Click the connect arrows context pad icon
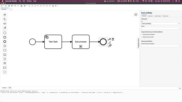This screenshot has height=102, width=182. (x=110, y=46)
